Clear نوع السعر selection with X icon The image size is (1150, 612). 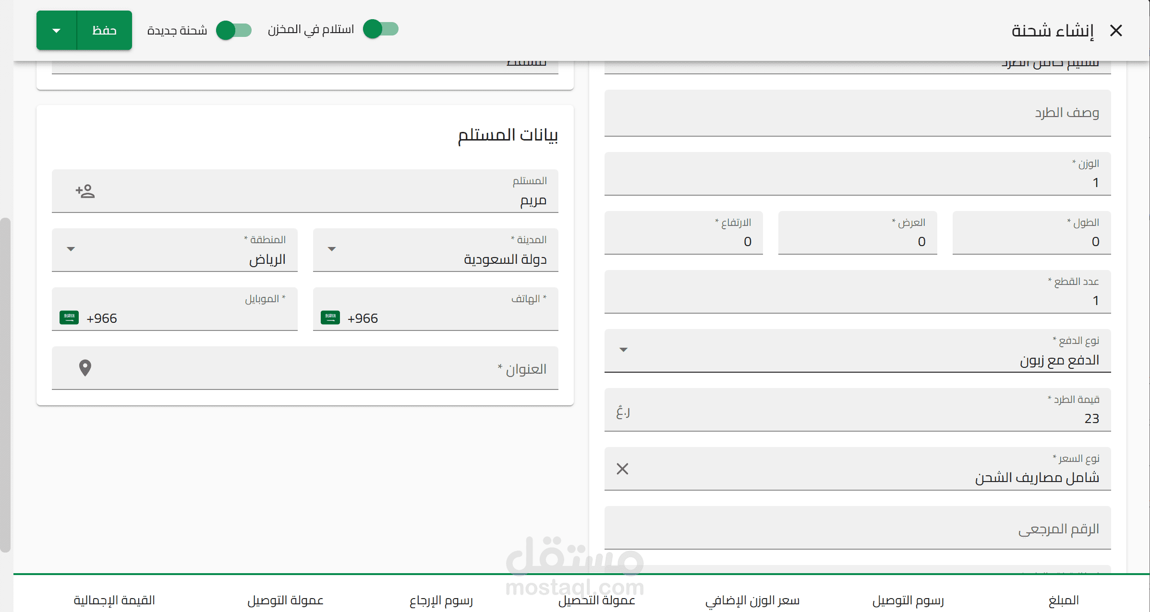pos(622,469)
